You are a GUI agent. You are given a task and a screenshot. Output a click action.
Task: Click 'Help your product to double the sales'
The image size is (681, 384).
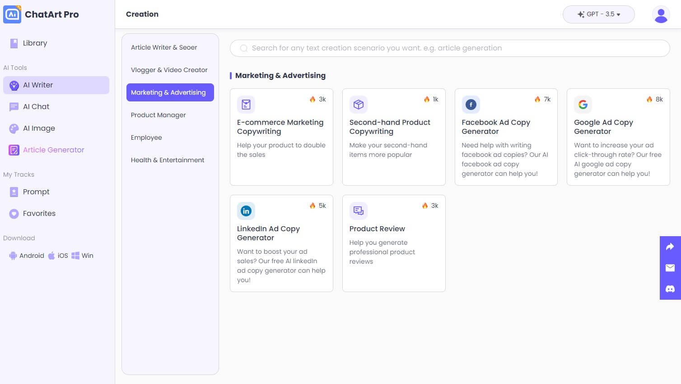tap(281, 150)
